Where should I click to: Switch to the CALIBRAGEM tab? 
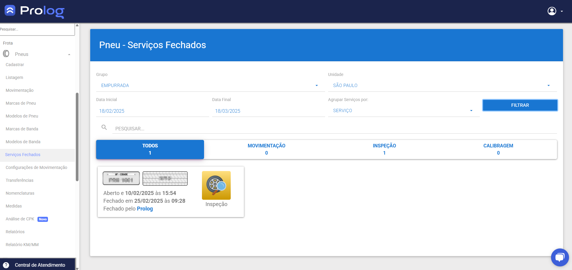click(498, 149)
